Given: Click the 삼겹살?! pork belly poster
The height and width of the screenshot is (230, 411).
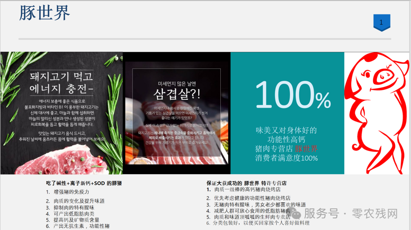Looking at the screenshot, I should click(177, 113).
